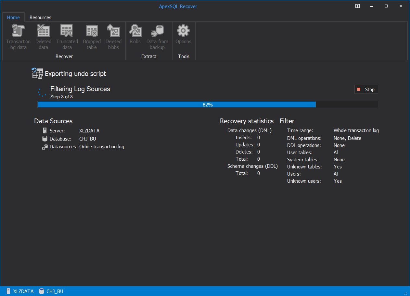Select the Deleted data recovery tool
Screen dimensions: 410x296
point(43,36)
